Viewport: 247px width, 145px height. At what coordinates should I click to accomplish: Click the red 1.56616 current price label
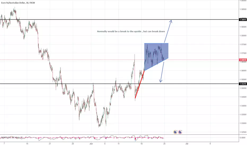pos(243,60)
